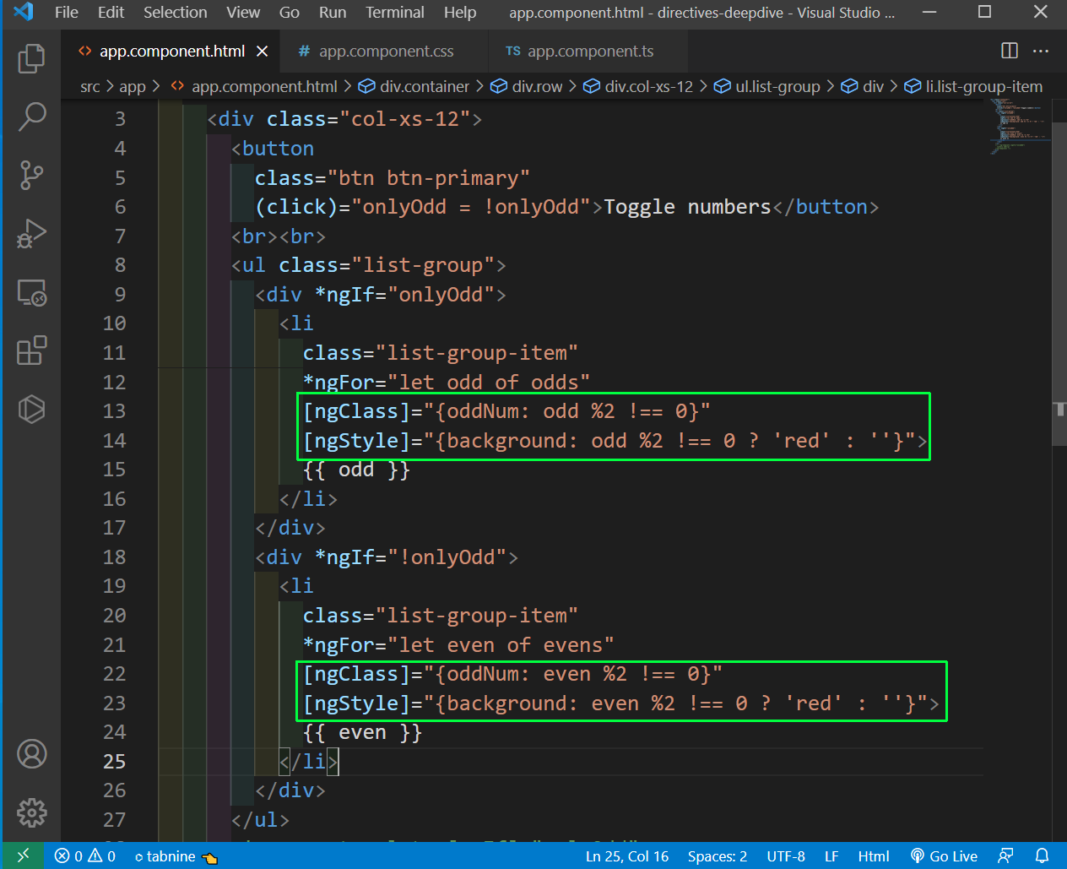Screen dimensions: 1067x869
Task: Open the Manage gear menu
Action: pos(31,812)
